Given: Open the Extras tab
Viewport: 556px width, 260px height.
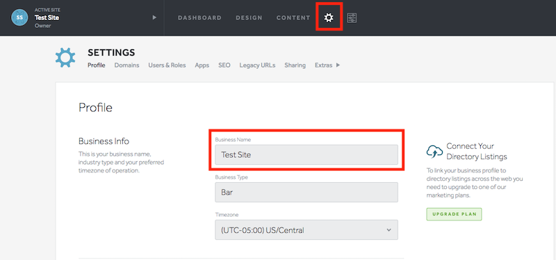Looking at the screenshot, I should click(x=323, y=65).
